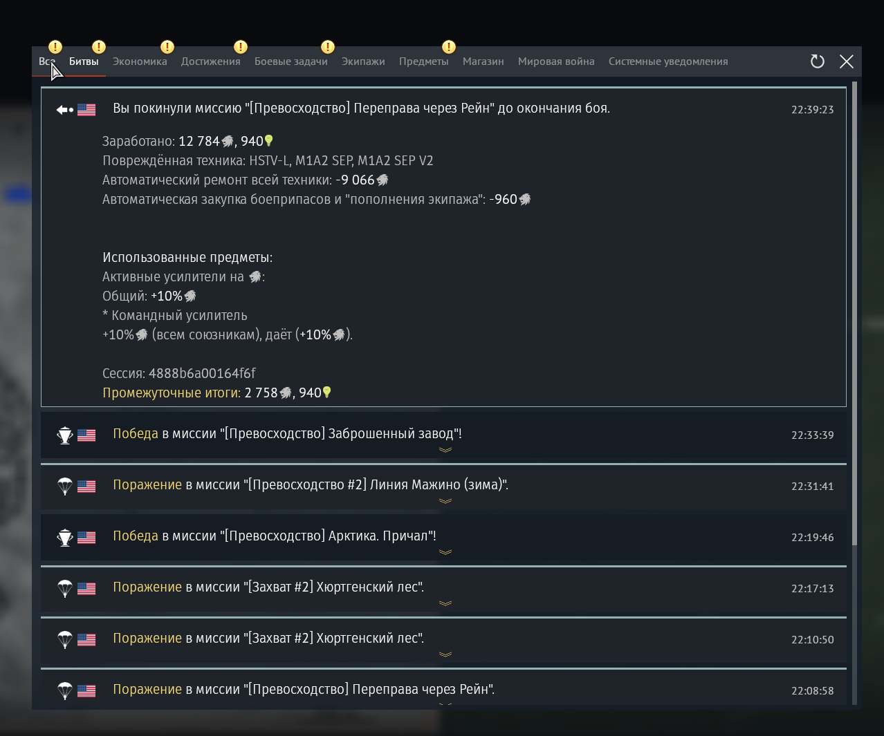The width and height of the screenshot is (884, 736).
Task: Switch to the Все tab
Action: (47, 62)
